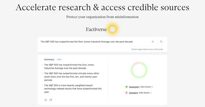
Task: Select the summary point about technology-related stocks
Action: (73, 89)
